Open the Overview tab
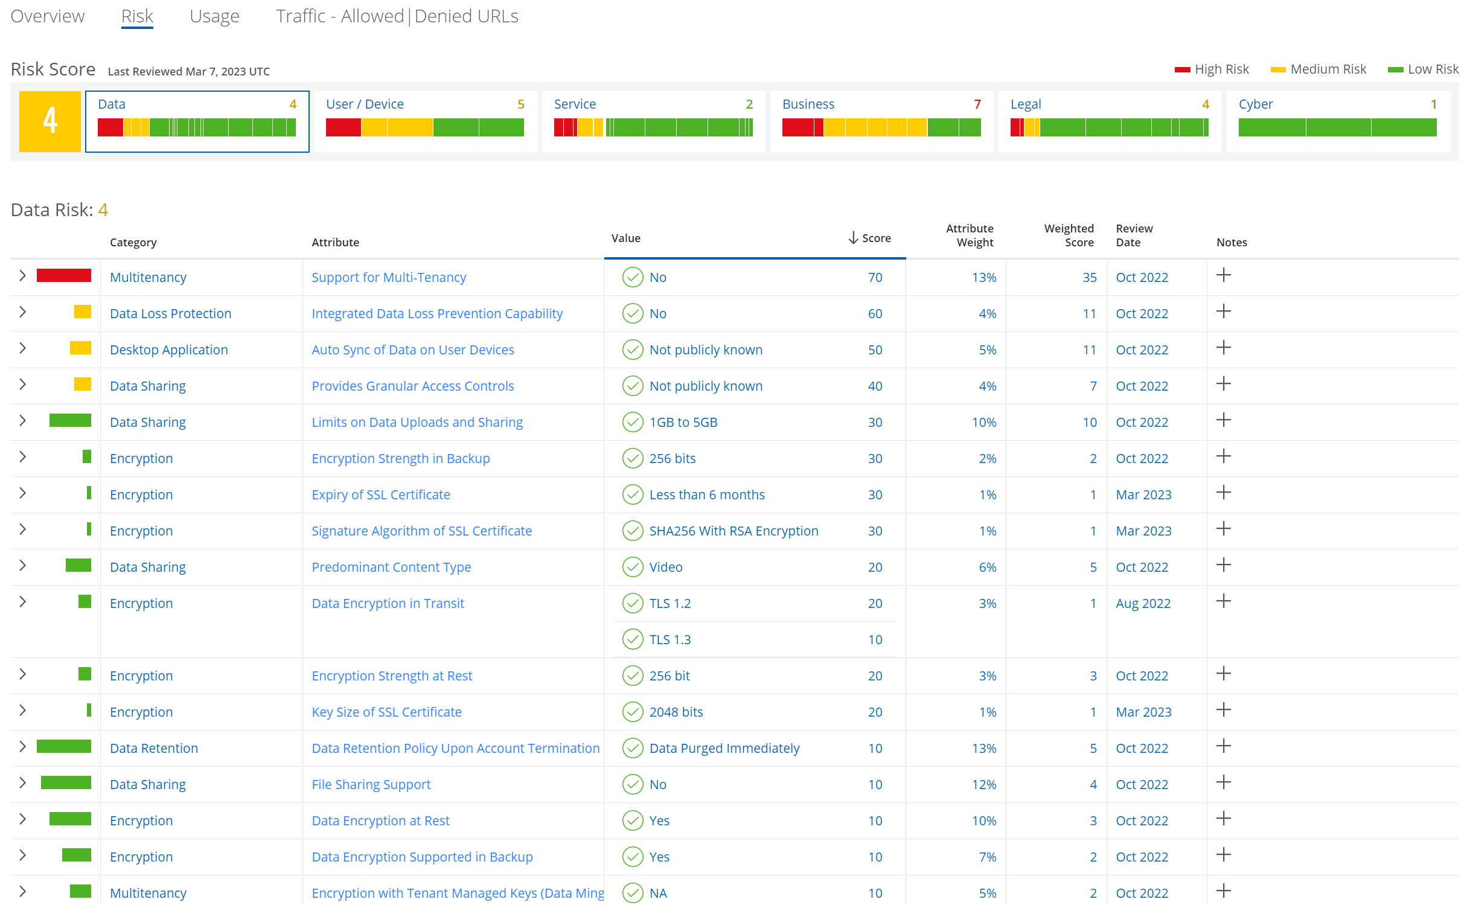Image resolution: width=1467 pixels, height=905 pixels. [x=48, y=16]
